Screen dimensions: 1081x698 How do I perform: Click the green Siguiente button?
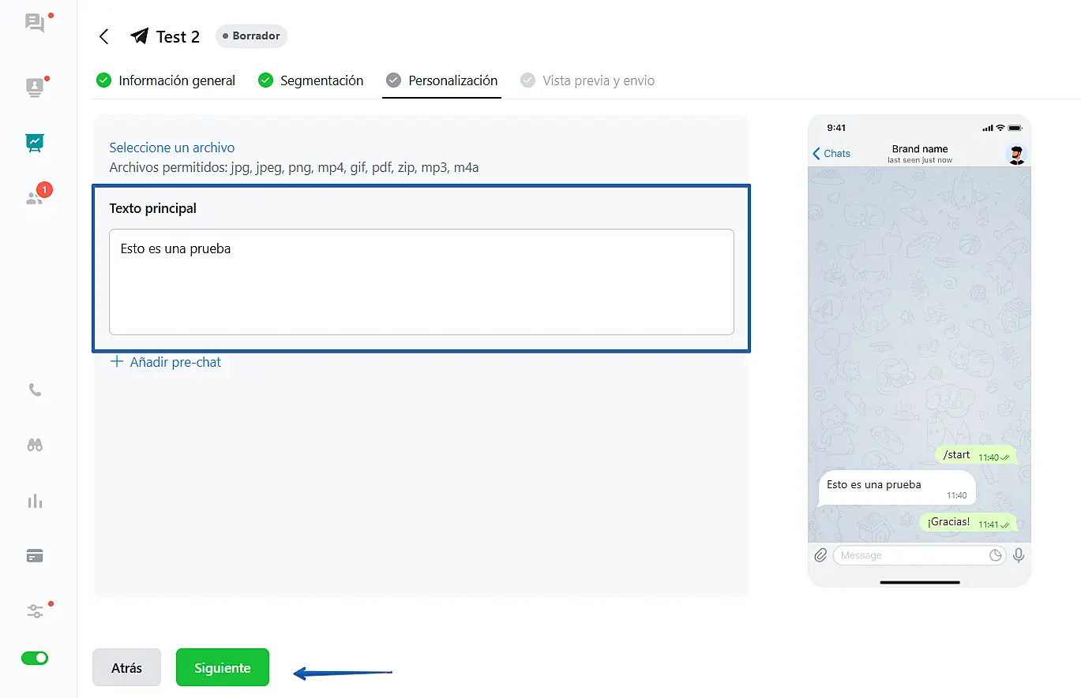point(223,667)
